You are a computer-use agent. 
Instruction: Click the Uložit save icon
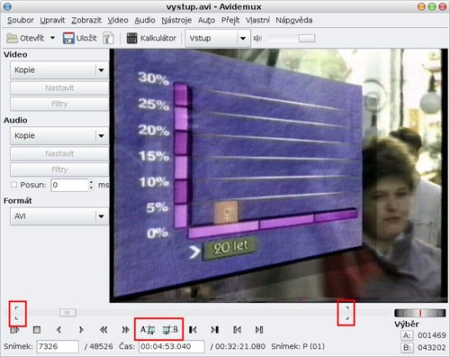pyautogui.click(x=68, y=38)
